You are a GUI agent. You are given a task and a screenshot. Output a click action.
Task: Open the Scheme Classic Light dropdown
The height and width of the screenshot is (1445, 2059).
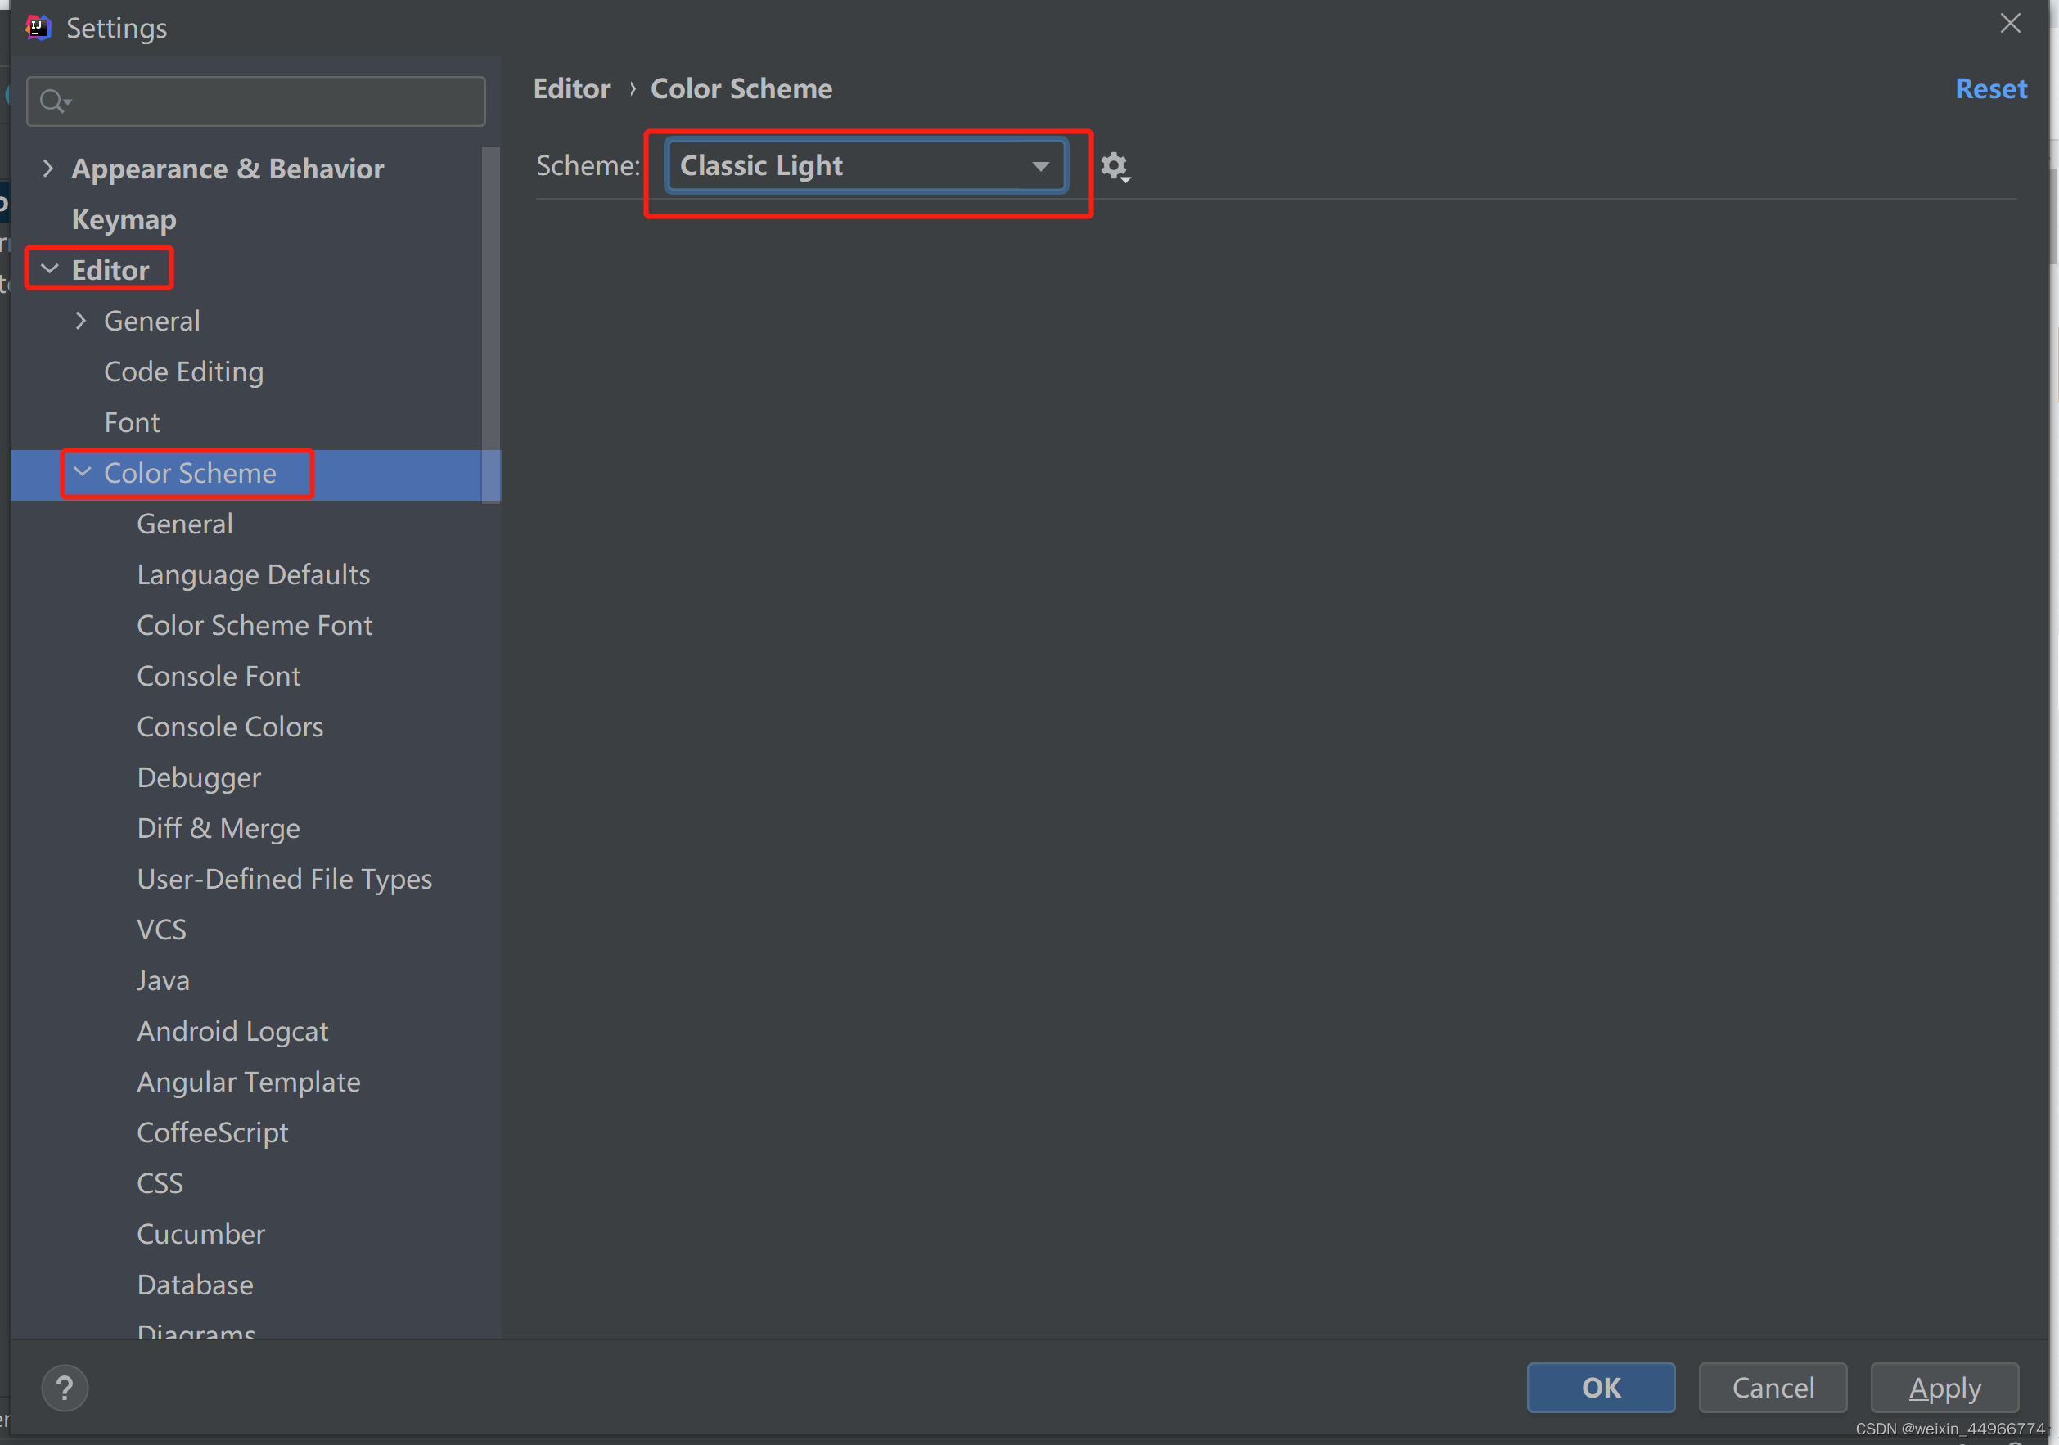[865, 166]
